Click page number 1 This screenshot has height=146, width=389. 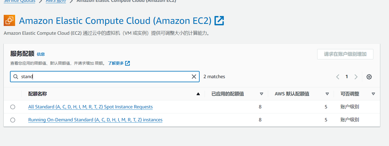tap(347, 77)
